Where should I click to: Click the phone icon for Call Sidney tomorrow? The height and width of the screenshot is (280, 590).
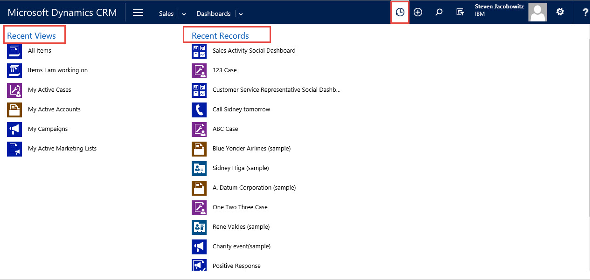coord(199,109)
